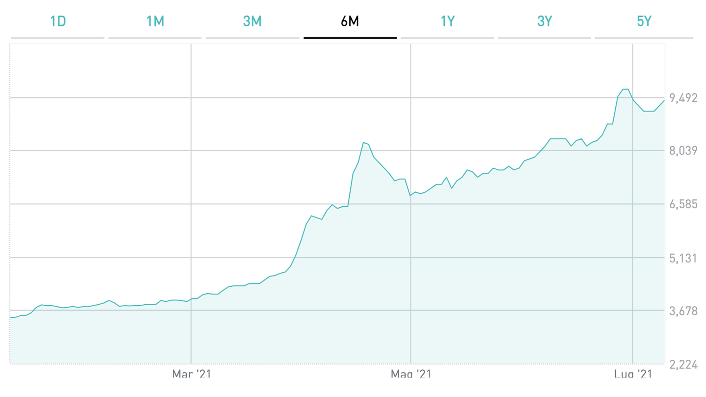Click the Mag '21 date axis label
The height and width of the screenshot is (397, 706).
click(x=411, y=374)
